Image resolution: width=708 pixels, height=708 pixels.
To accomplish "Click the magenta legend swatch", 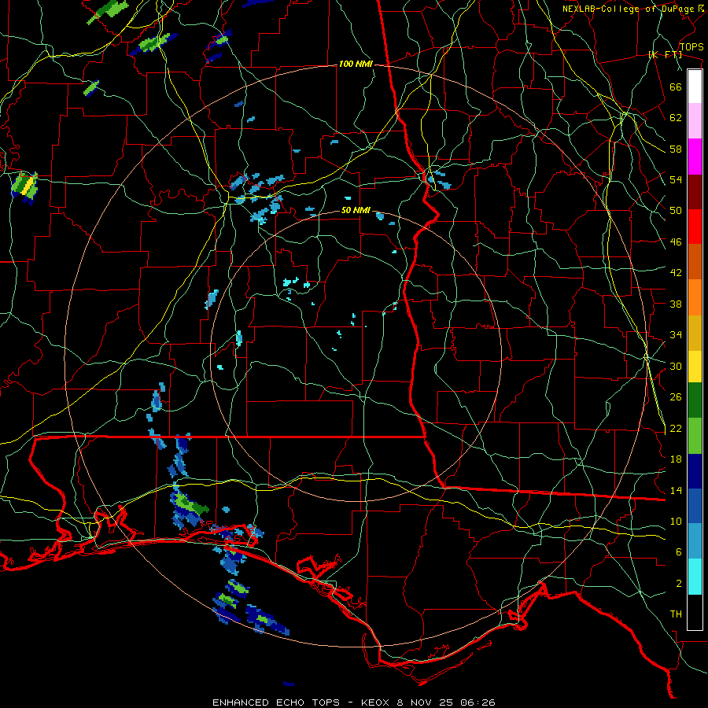I will [695, 157].
